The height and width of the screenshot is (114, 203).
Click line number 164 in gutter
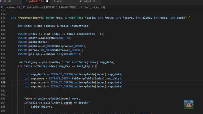(x=3, y=103)
